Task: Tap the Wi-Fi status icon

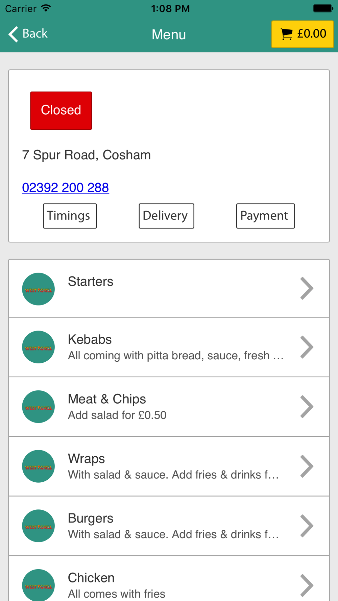Action: point(46,8)
